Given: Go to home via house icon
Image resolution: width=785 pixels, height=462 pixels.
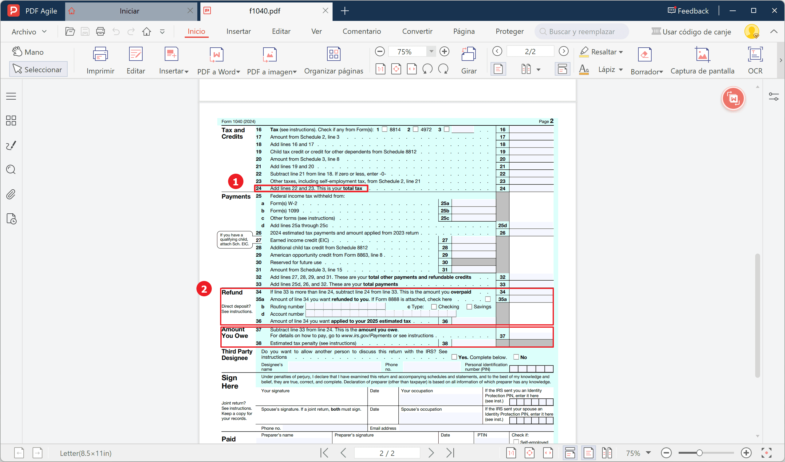Looking at the screenshot, I should click(x=146, y=31).
